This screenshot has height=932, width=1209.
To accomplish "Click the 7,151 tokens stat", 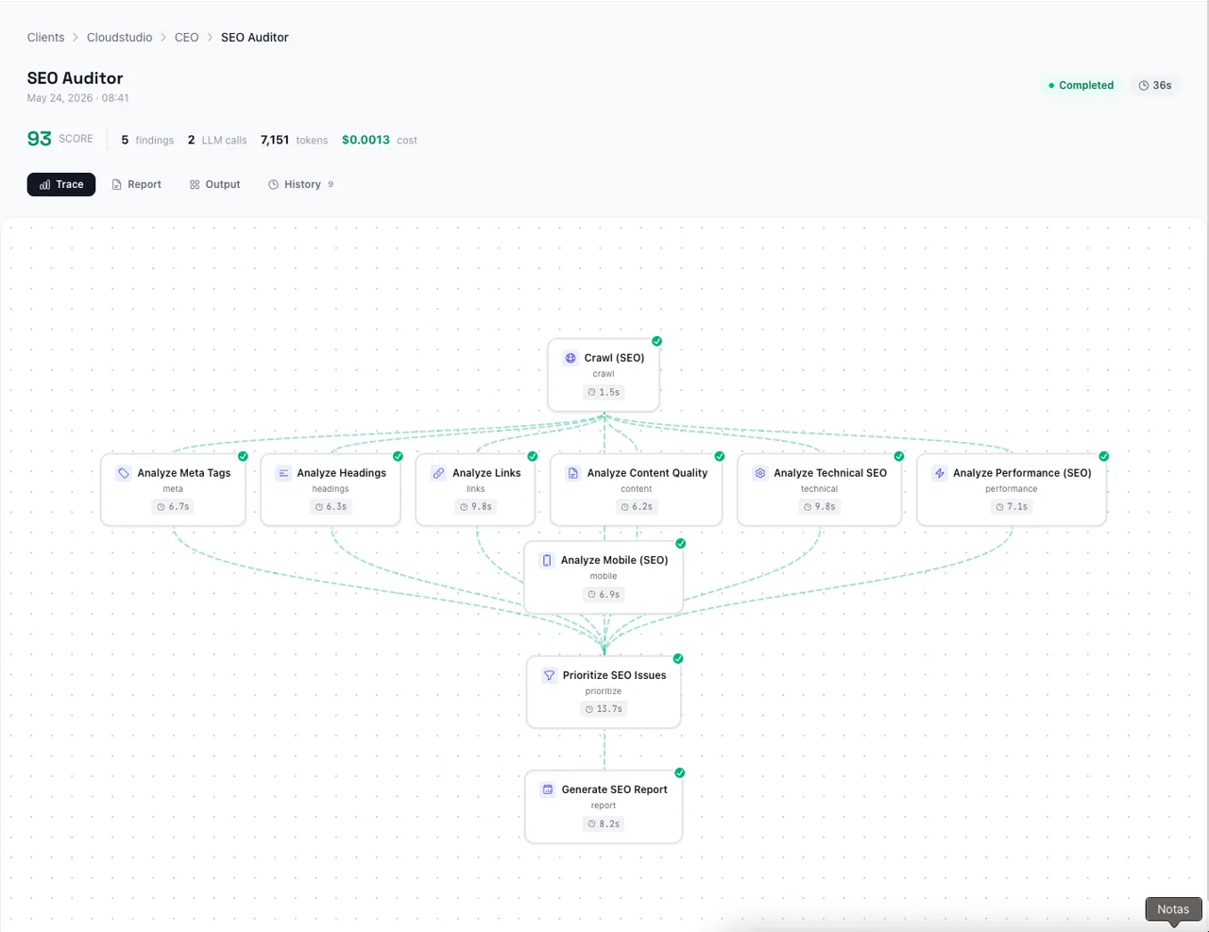I will 294,140.
